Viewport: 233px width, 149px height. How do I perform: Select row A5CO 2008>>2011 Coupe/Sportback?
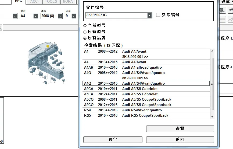[146, 100]
